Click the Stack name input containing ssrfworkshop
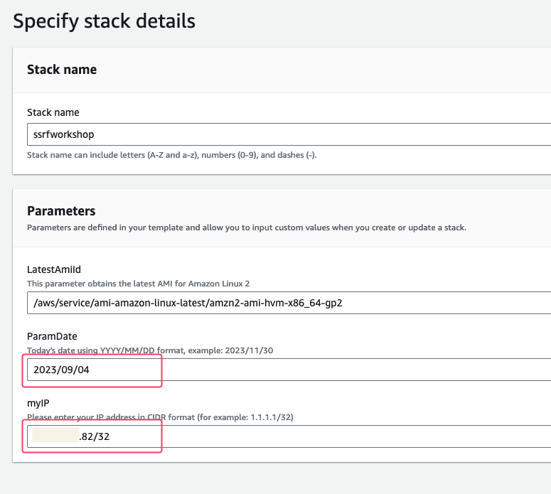Image resolution: width=551 pixels, height=494 pixels. coord(284,134)
